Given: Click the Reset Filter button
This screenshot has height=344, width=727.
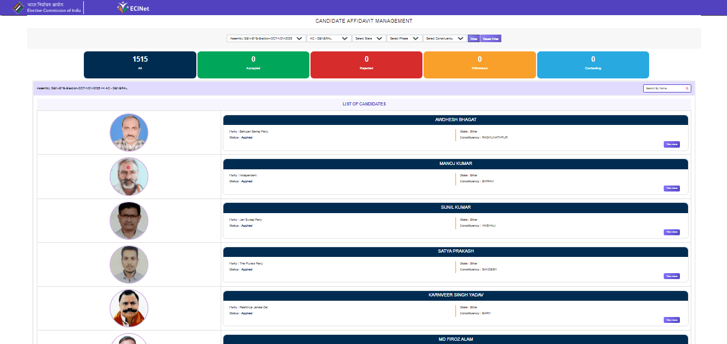Looking at the screenshot, I should [491, 38].
